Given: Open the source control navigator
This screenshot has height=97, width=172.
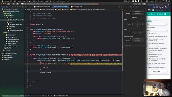Looking at the screenshot, I should pyautogui.click(x=4, y=7).
